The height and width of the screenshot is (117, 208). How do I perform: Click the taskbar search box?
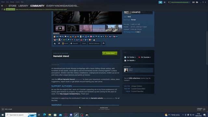coord(21,115)
